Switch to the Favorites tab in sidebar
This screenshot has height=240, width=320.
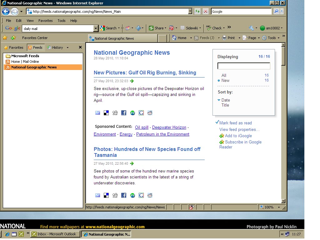(14, 47)
